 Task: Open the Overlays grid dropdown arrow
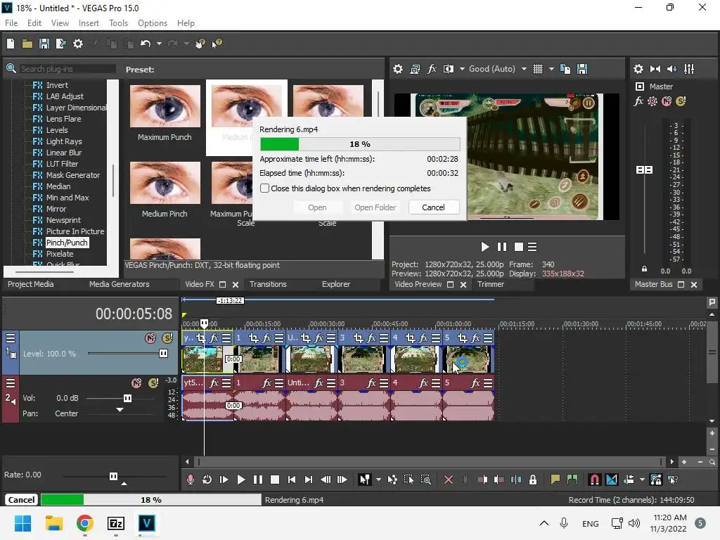pyautogui.click(x=551, y=69)
